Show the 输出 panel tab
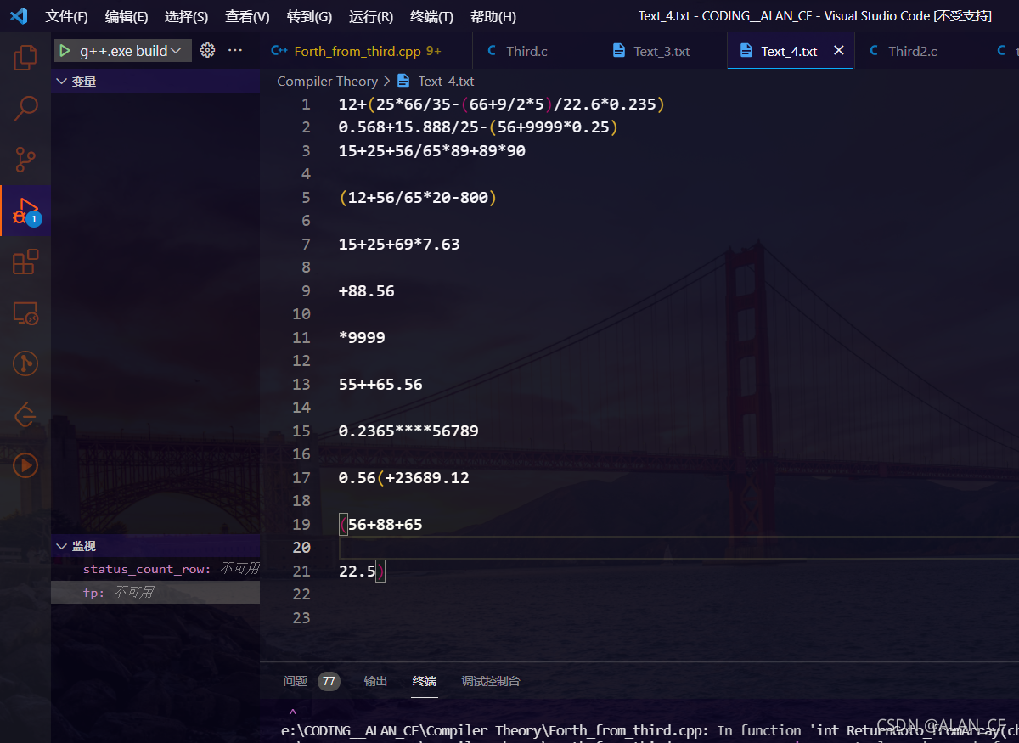The width and height of the screenshot is (1019, 743). 375,681
